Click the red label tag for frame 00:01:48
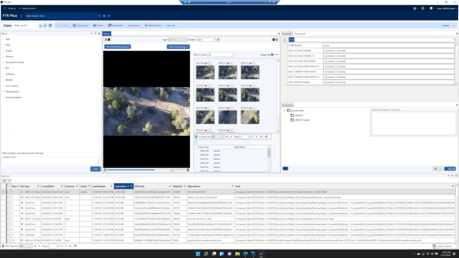 point(206,63)
